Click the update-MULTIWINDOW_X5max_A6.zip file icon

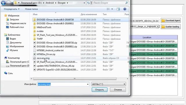pyautogui.click(x=35, y=66)
